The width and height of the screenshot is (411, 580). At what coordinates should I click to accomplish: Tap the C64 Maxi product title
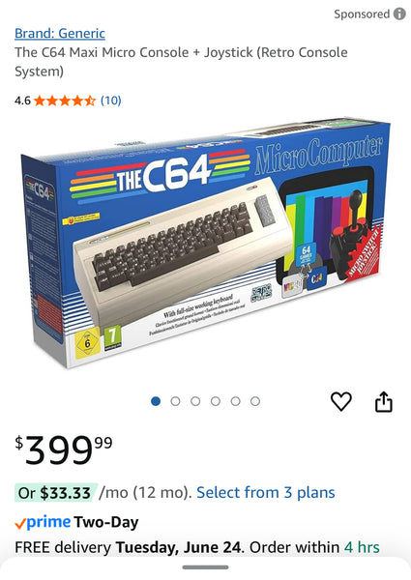click(x=181, y=62)
